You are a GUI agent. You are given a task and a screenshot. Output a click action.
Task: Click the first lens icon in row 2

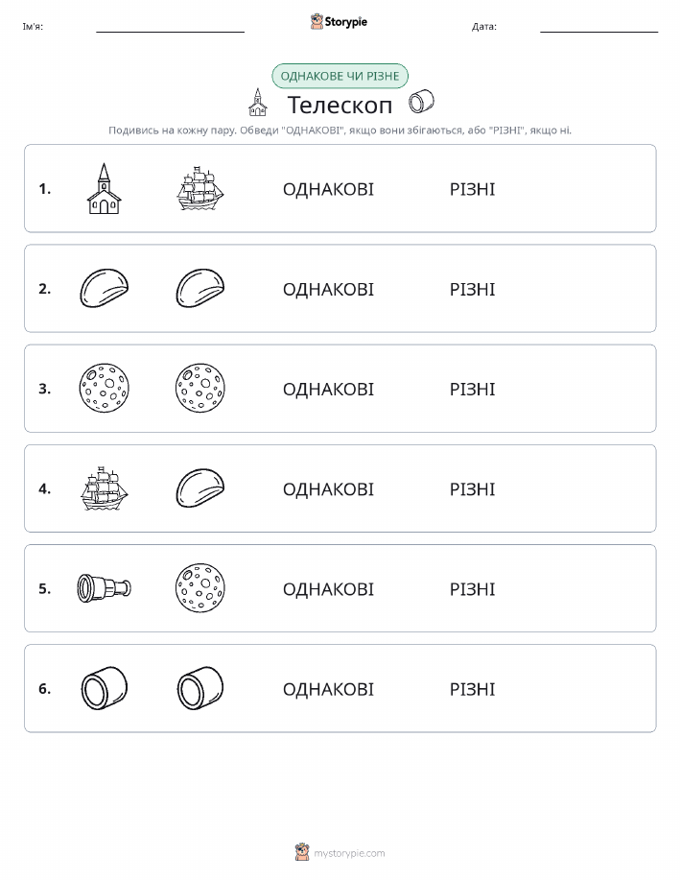(104, 289)
